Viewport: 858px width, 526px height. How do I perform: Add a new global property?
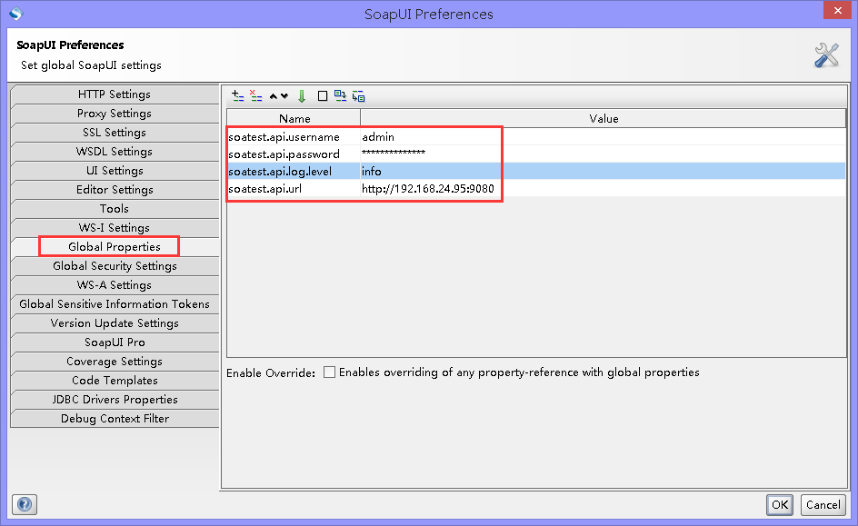[237, 96]
